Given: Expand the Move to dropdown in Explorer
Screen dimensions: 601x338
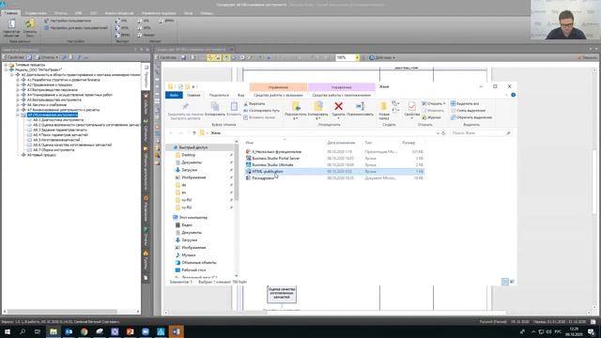Looking at the screenshot, I should (x=296, y=119).
